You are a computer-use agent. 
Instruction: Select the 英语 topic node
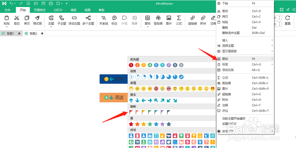click(x=114, y=98)
